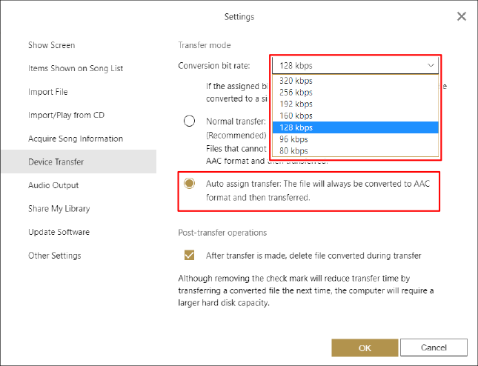Choose 320 kbps from bit rate list
Viewport: 478px width, 366px height.
click(296, 81)
